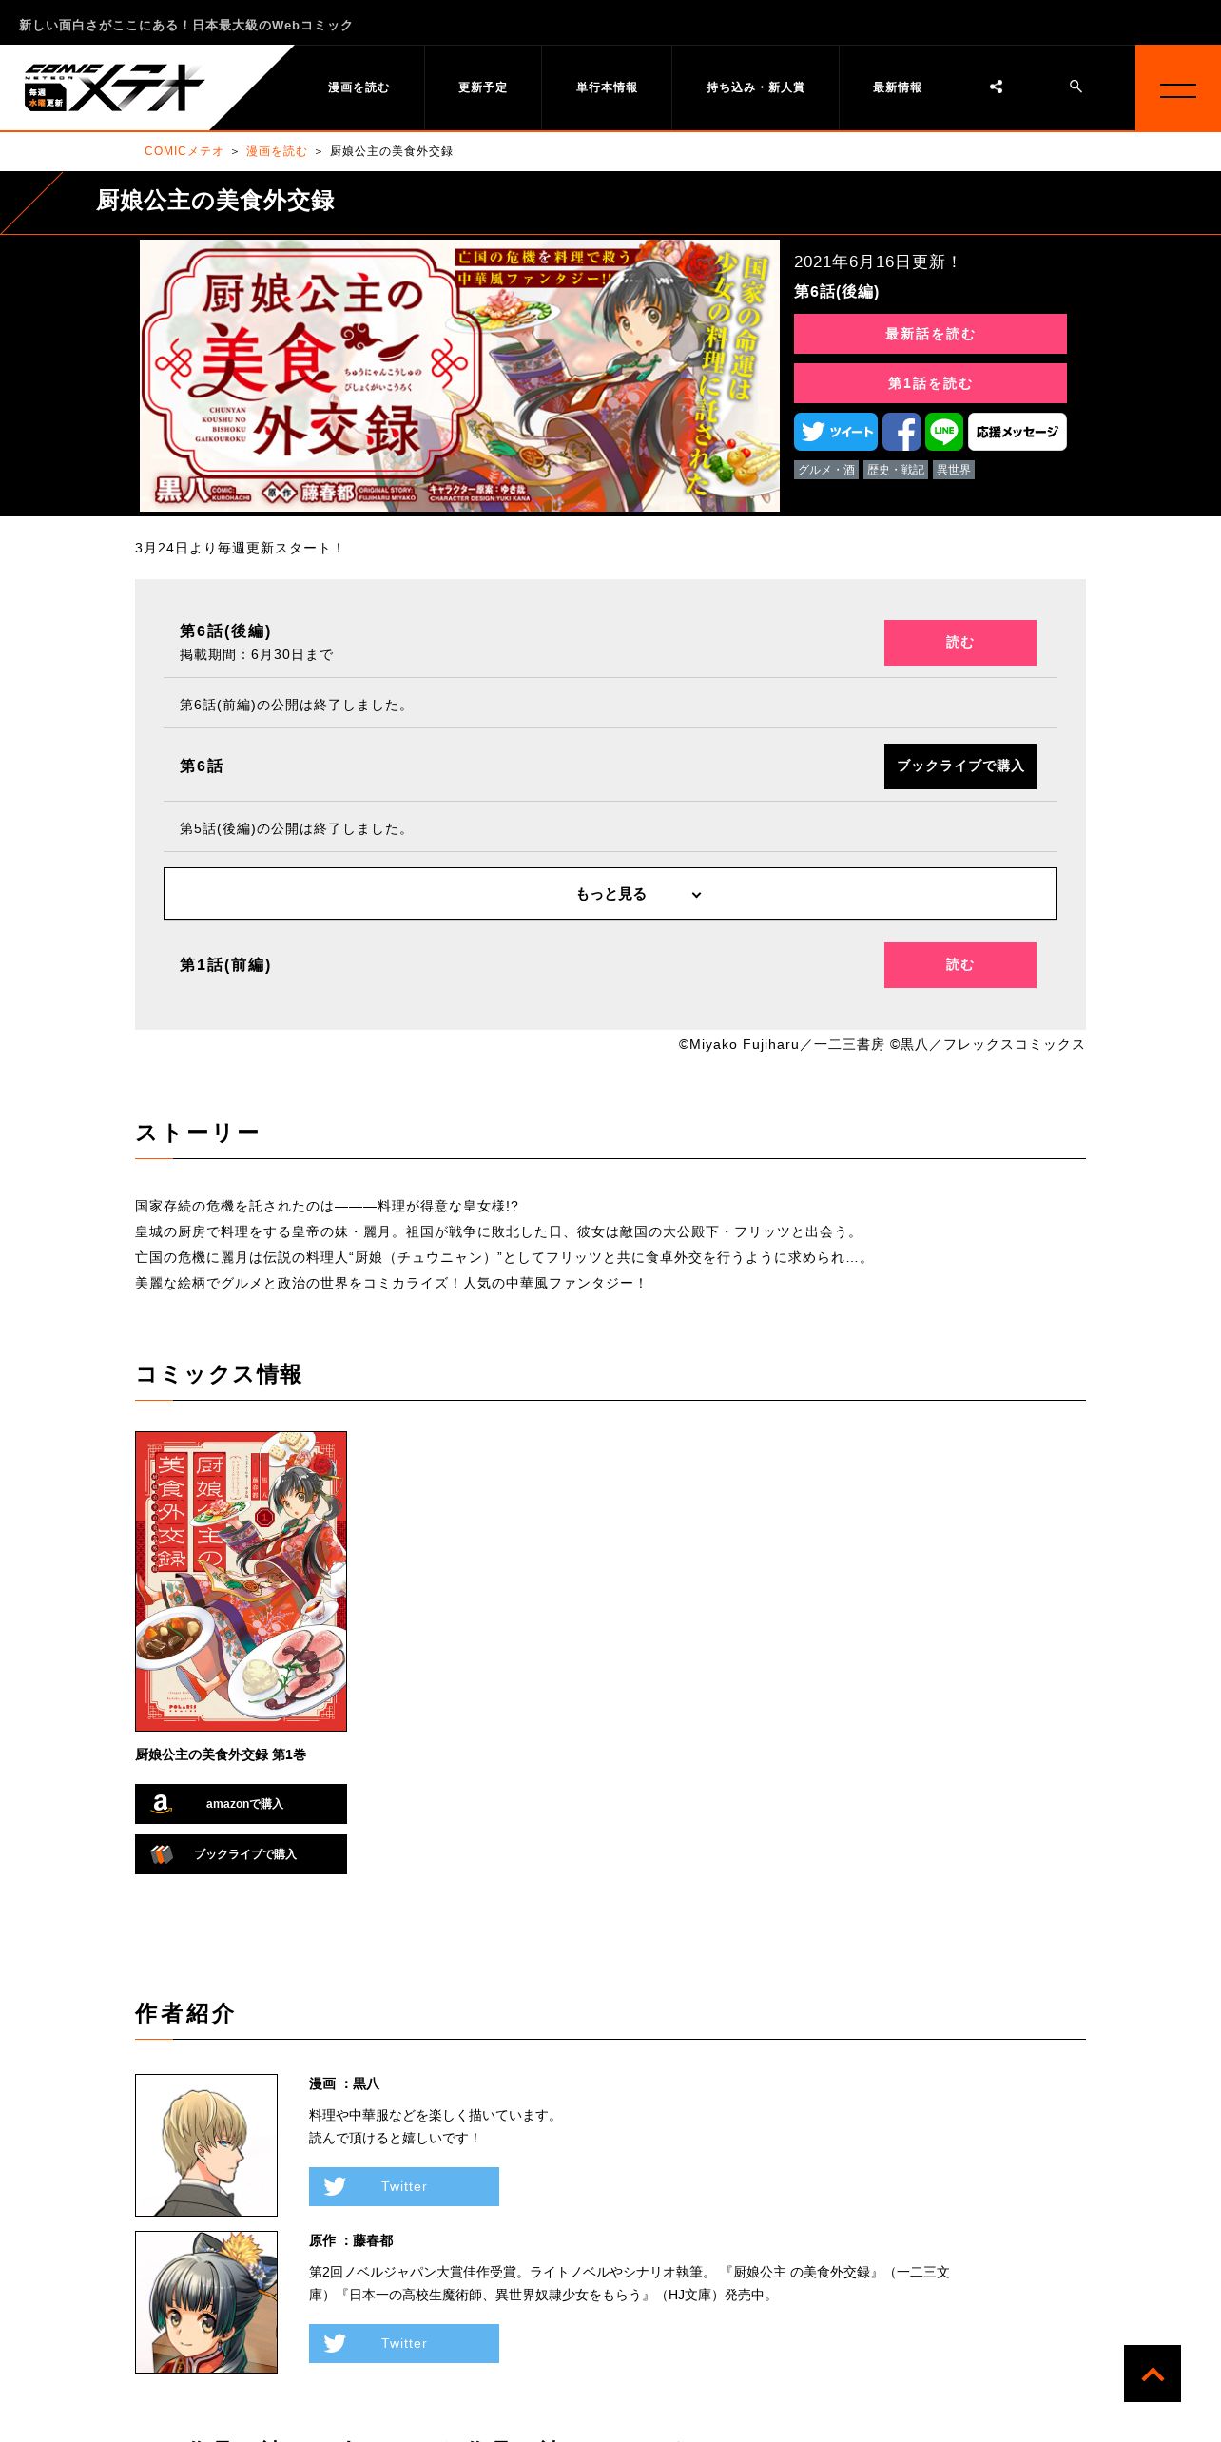Open the orange hamburger menu
The height and width of the screenshot is (2442, 1221).
click(1178, 88)
